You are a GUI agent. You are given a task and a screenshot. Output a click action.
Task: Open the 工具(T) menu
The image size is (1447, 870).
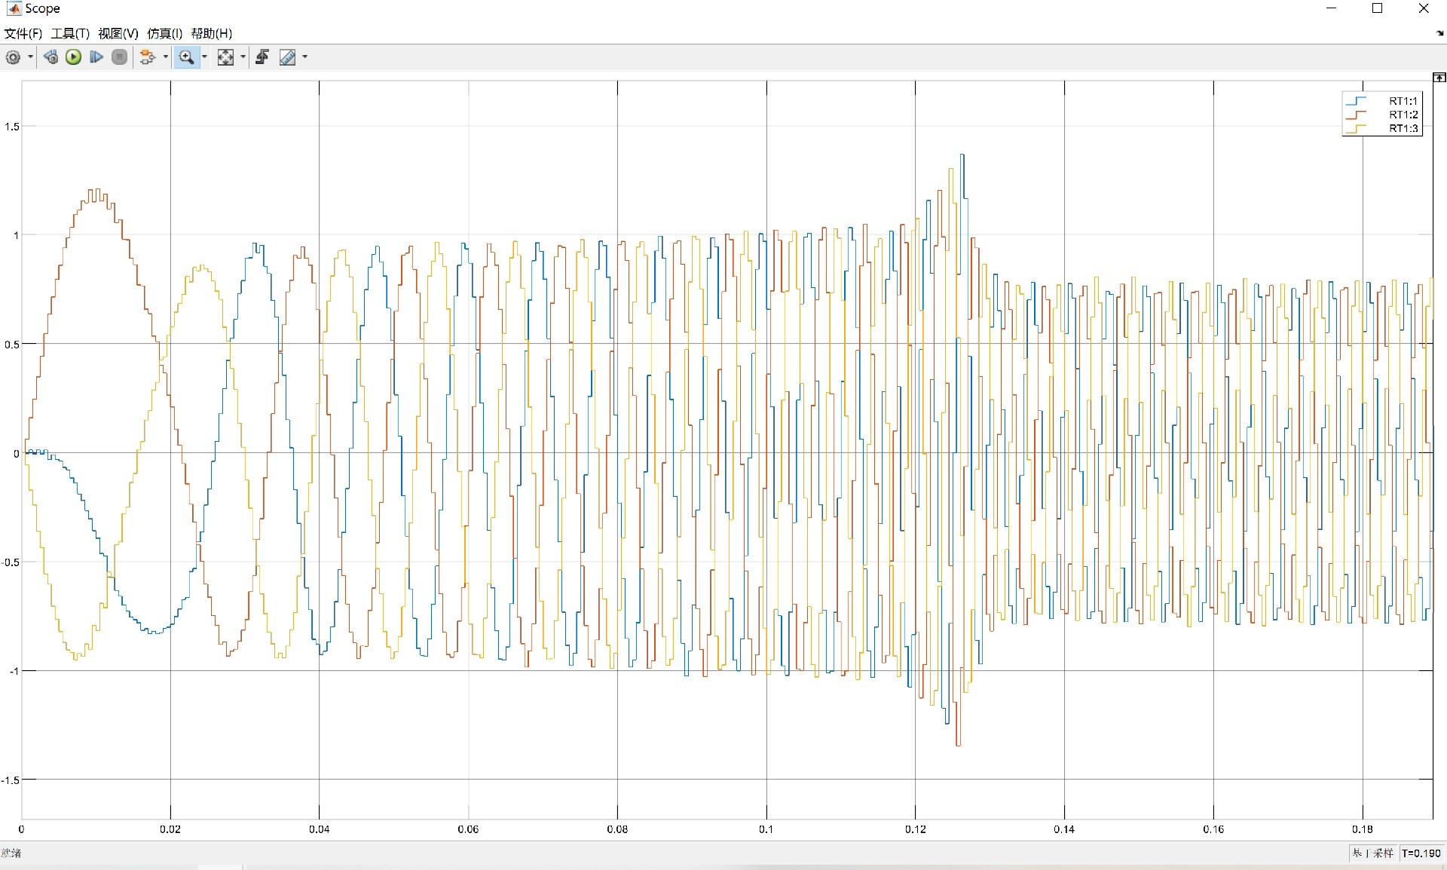click(x=70, y=33)
